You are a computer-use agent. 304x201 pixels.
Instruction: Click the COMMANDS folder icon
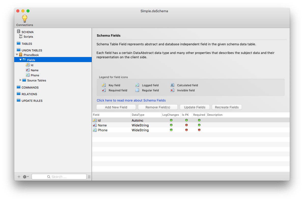point(19,87)
